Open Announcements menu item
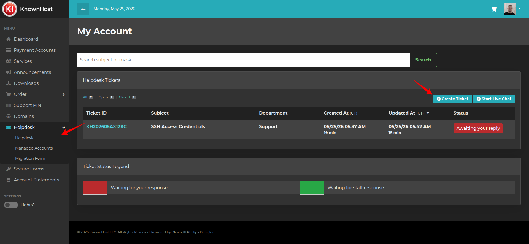529x244 pixels. click(33, 72)
